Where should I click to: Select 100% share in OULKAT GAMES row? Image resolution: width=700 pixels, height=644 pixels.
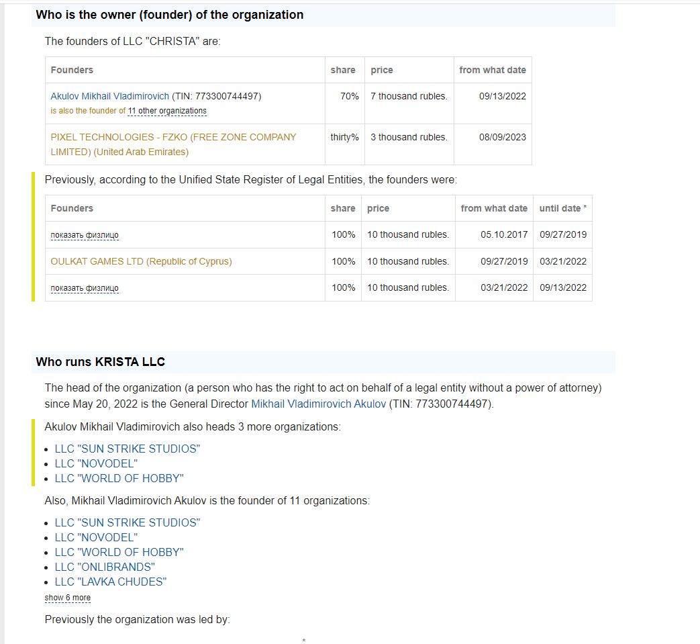pos(344,261)
